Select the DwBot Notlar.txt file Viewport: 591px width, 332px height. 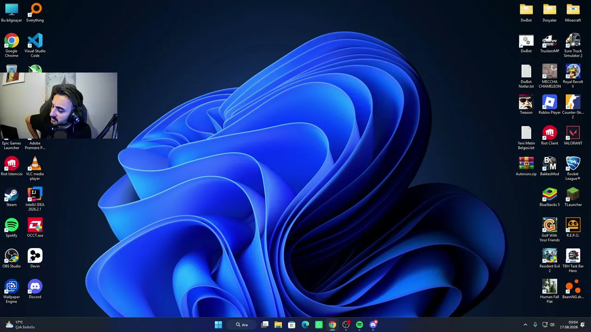(x=526, y=77)
